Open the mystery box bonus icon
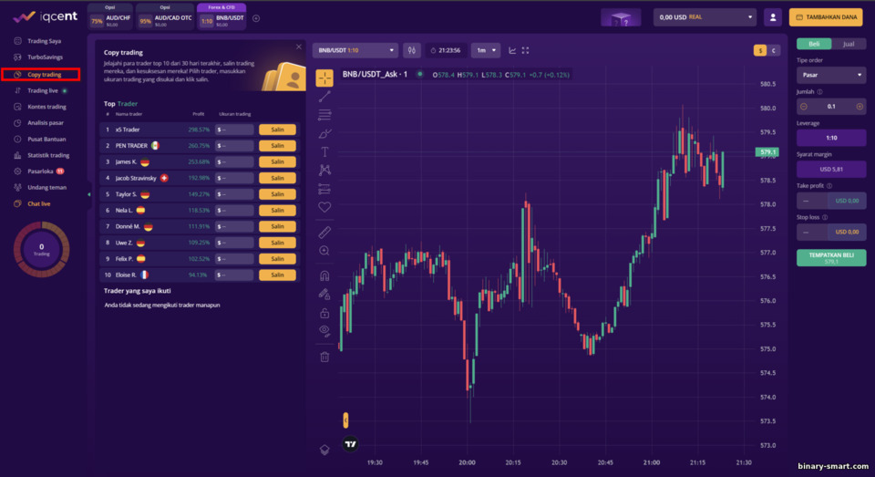Image resolution: width=875 pixels, height=477 pixels. [x=621, y=17]
